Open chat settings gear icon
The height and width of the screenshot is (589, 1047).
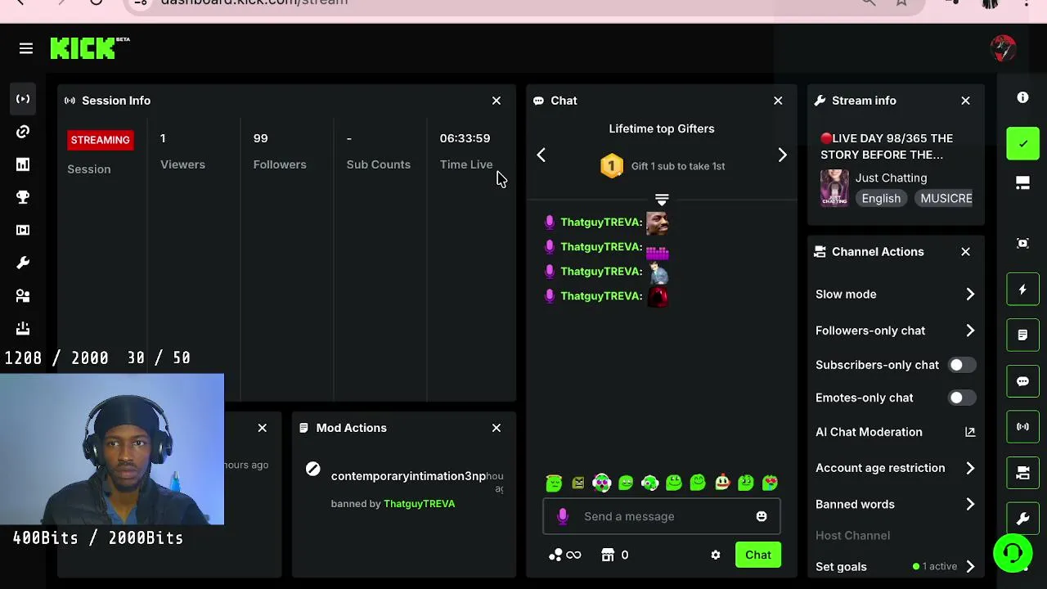pos(716,555)
